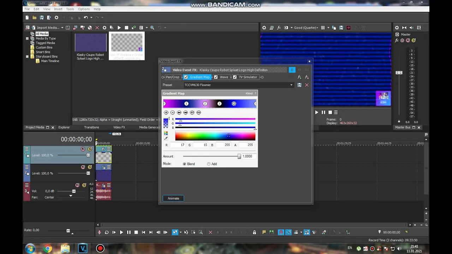Viewport: 452px width, 254px height.
Task: Open Import Media dropdown arrow
Action: tap(62, 28)
